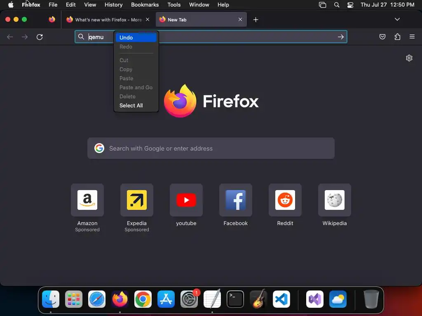The width and height of the screenshot is (422, 316).
Task: Open the Trash in the dock
Action: pyautogui.click(x=371, y=299)
